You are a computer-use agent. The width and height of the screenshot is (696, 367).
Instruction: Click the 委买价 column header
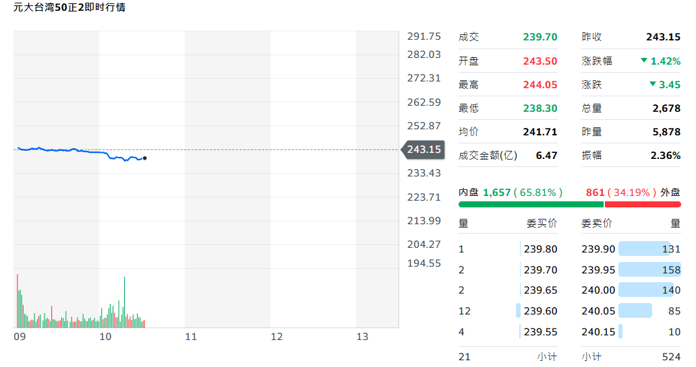pyautogui.click(x=542, y=223)
